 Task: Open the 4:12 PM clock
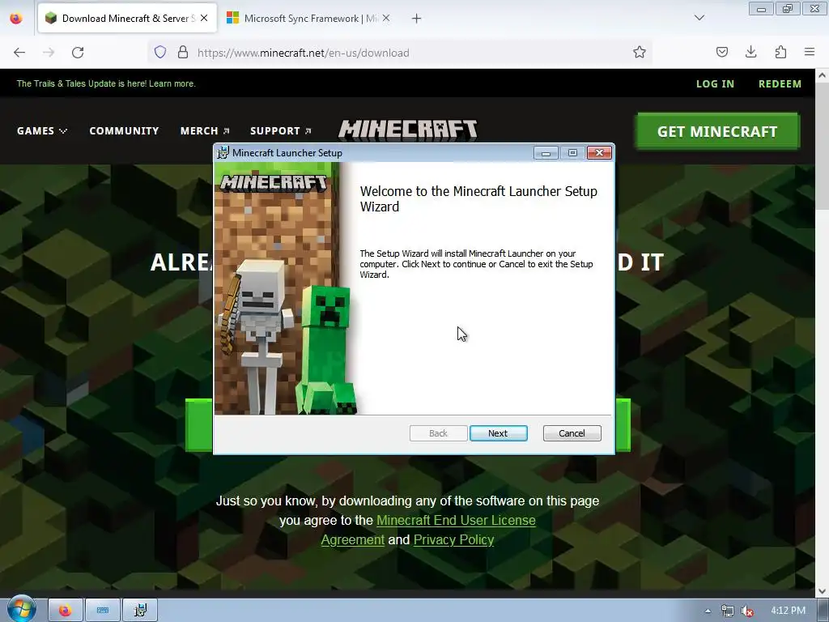coord(788,611)
